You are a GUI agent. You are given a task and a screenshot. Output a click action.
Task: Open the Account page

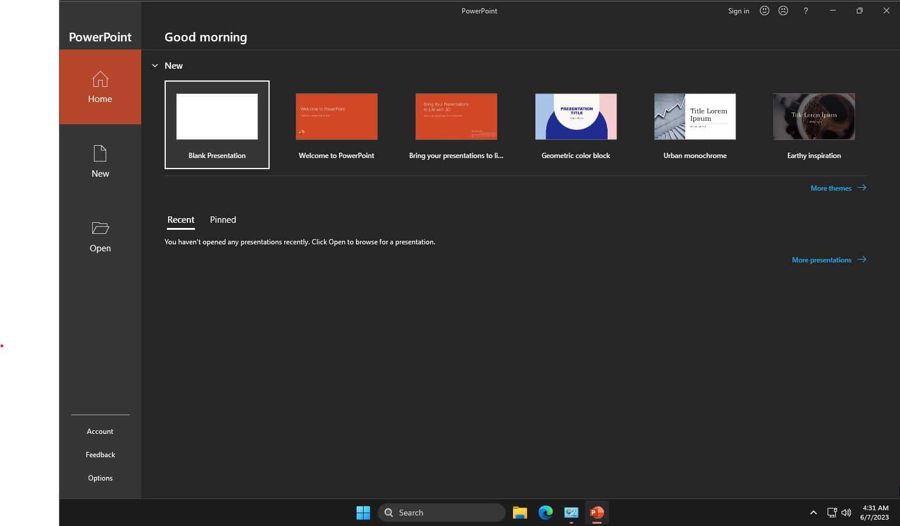100,432
